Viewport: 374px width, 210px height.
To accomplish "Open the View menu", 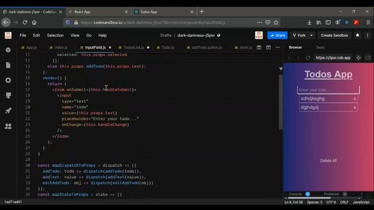I will 75,35.
